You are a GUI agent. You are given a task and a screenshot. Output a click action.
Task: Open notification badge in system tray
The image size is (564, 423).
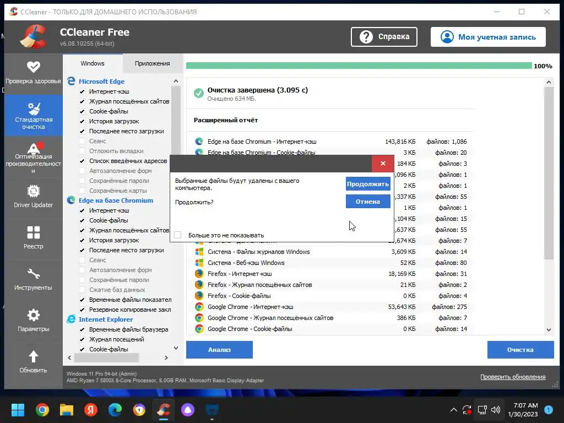point(548,410)
